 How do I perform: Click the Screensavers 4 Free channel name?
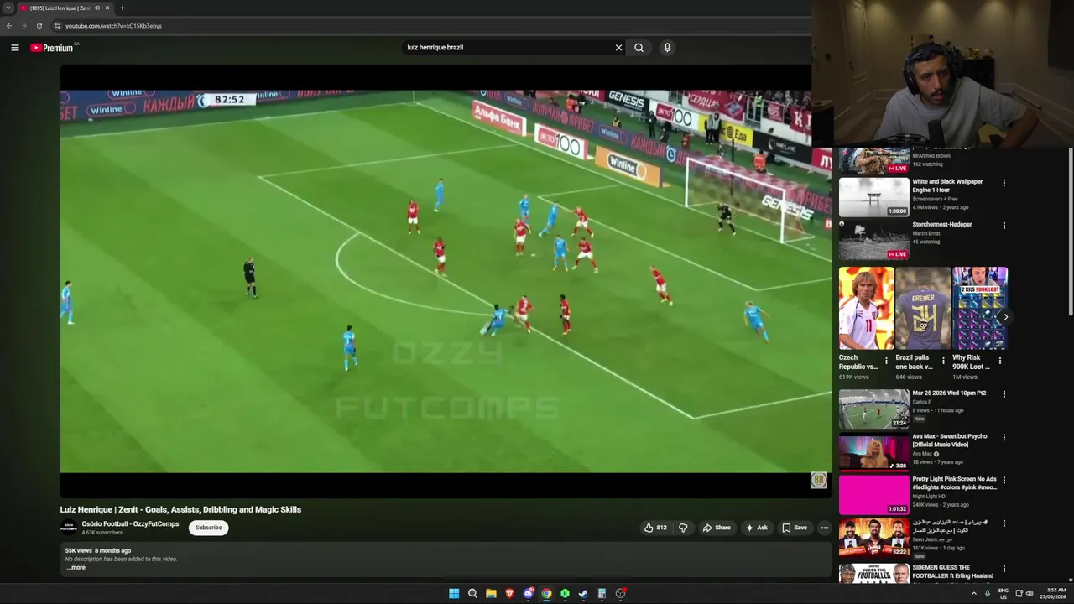coord(935,199)
